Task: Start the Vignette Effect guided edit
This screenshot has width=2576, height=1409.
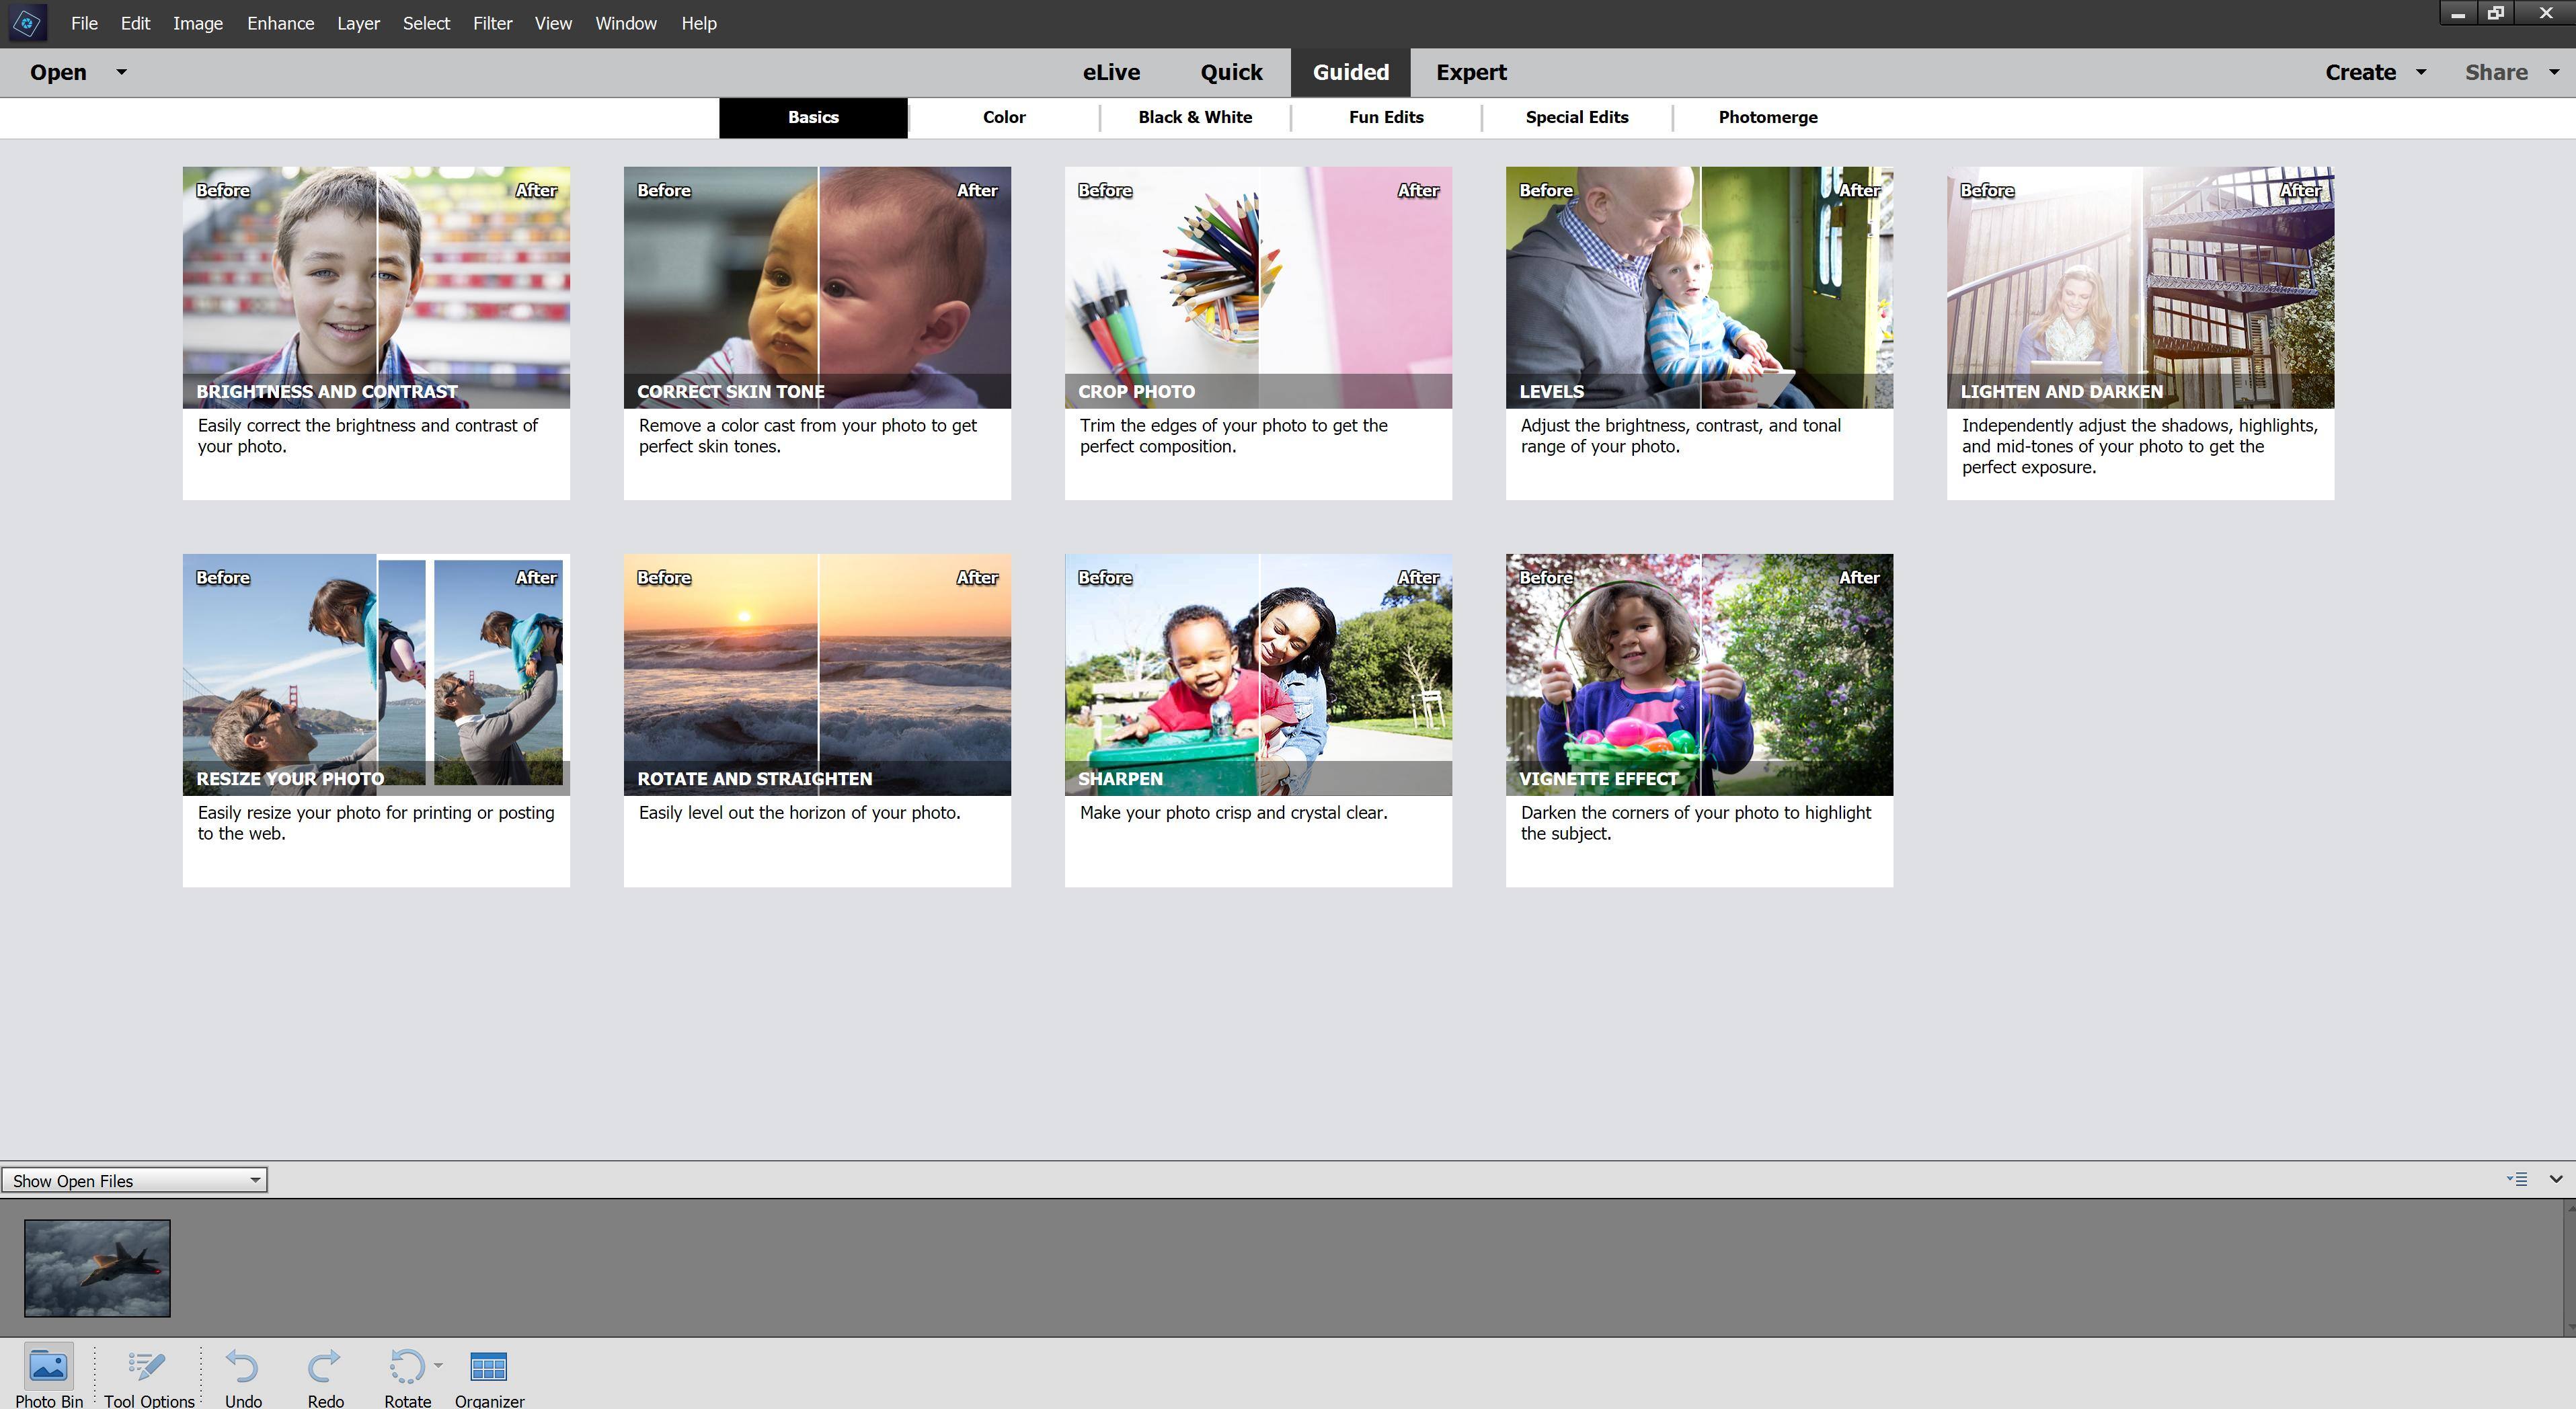Action: coord(1698,675)
